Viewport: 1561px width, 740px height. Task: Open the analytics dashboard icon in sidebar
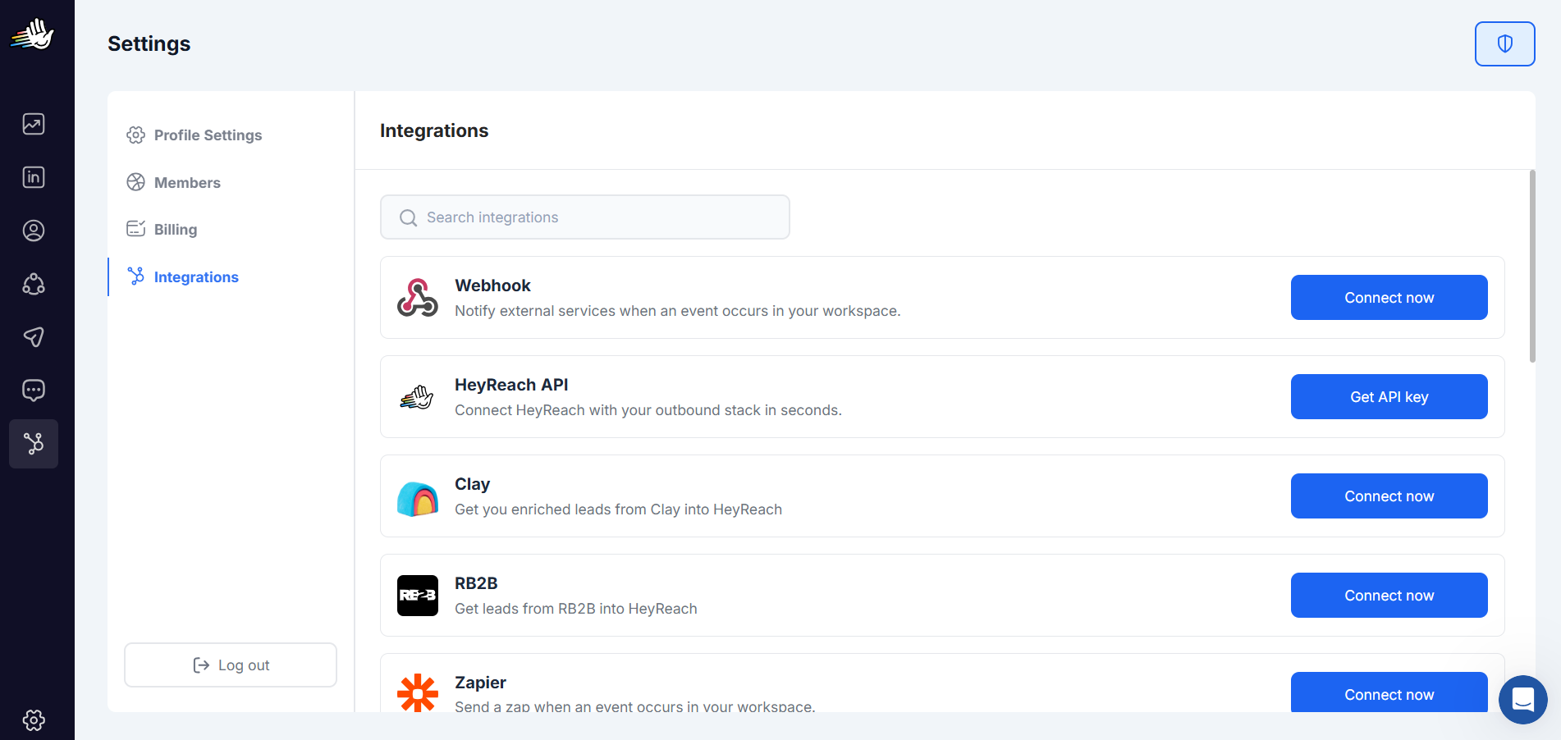[x=34, y=124]
